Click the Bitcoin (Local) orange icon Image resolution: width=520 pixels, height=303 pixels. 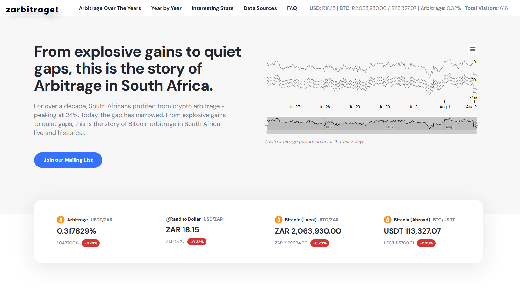pyautogui.click(x=278, y=220)
